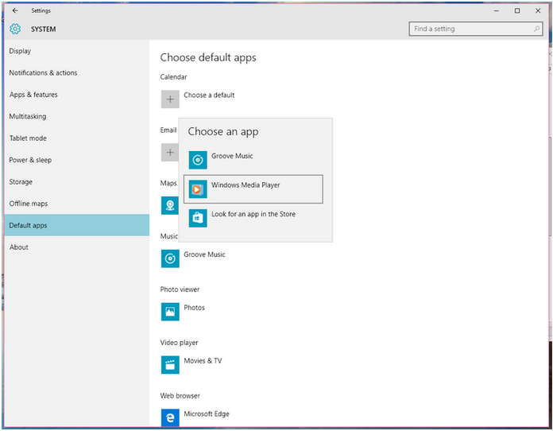
Task: Click Choose a default for Calendar
Action: pos(209,95)
